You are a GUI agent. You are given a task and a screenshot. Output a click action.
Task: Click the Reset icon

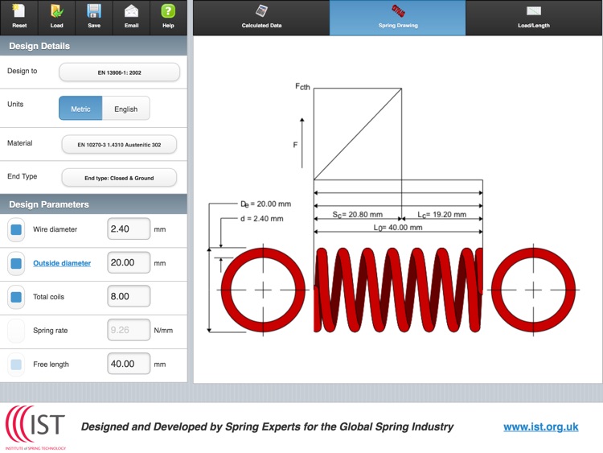(19, 12)
